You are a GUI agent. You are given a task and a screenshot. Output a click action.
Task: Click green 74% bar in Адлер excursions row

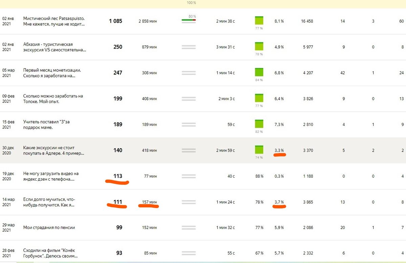(259, 150)
